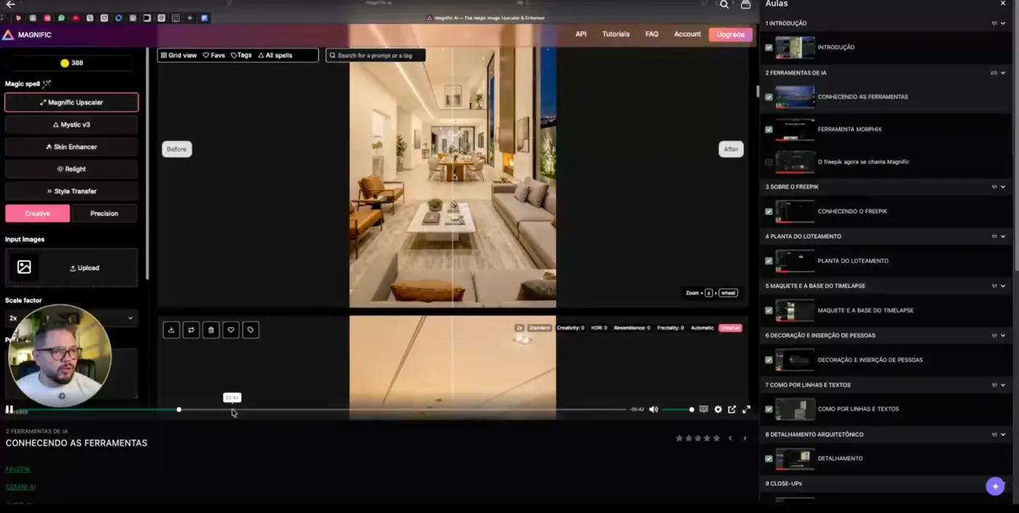Click the pop-out video icon
Viewport: 1019px width, 513px height.
(x=732, y=409)
